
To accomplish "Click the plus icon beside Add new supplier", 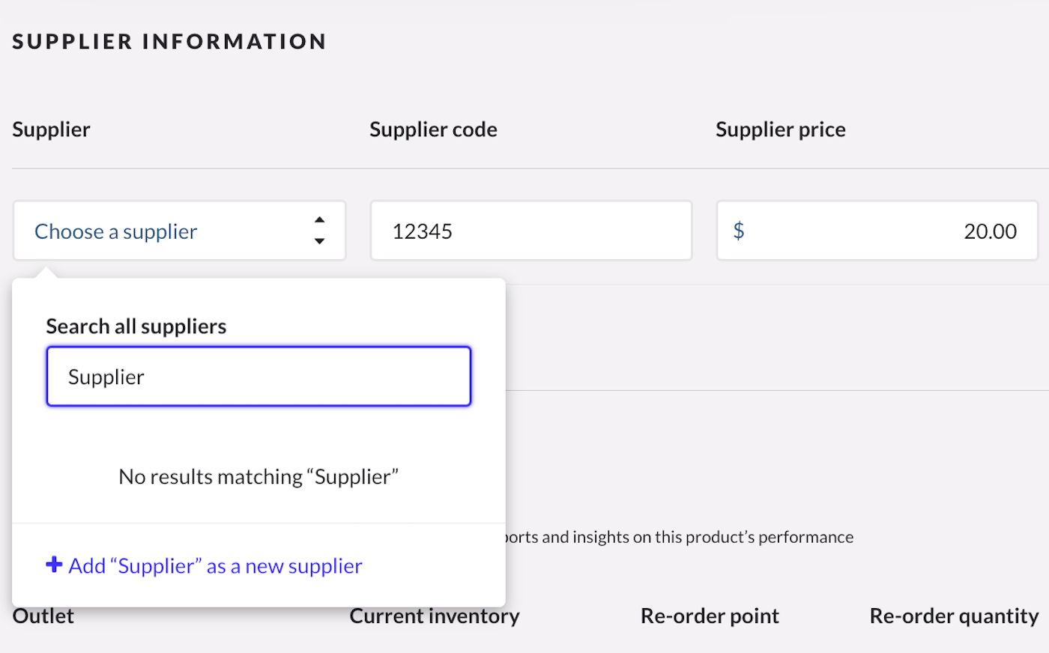I will tap(54, 565).
